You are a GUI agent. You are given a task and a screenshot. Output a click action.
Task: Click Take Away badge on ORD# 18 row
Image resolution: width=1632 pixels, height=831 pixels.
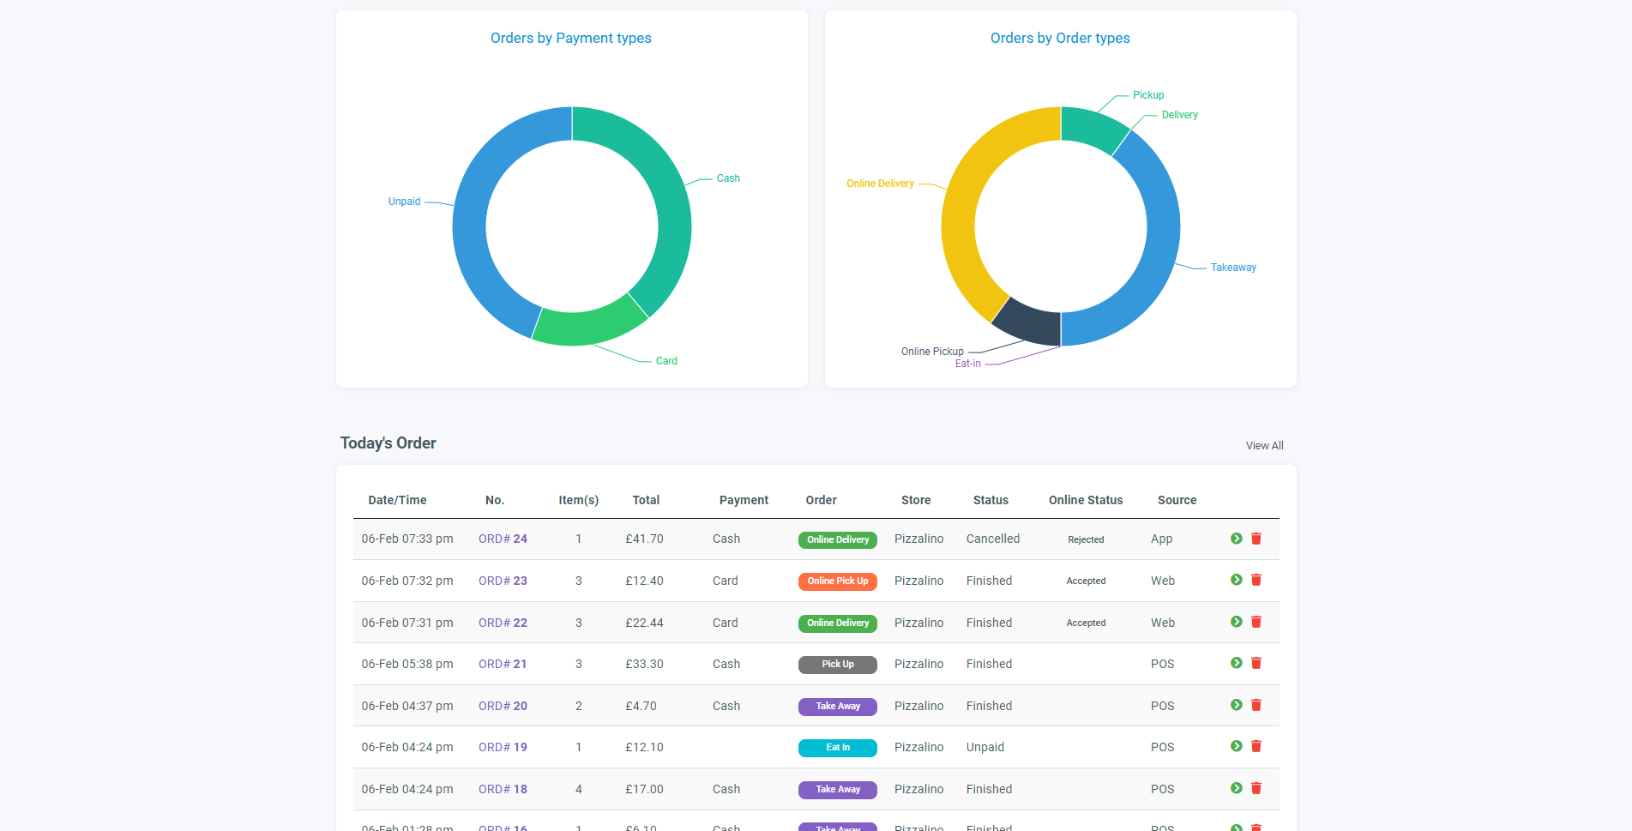click(838, 789)
